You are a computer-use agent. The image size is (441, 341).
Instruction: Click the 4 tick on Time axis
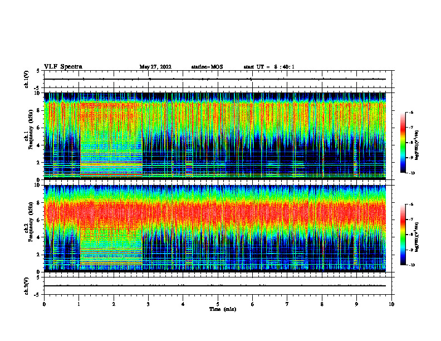coord(183,304)
